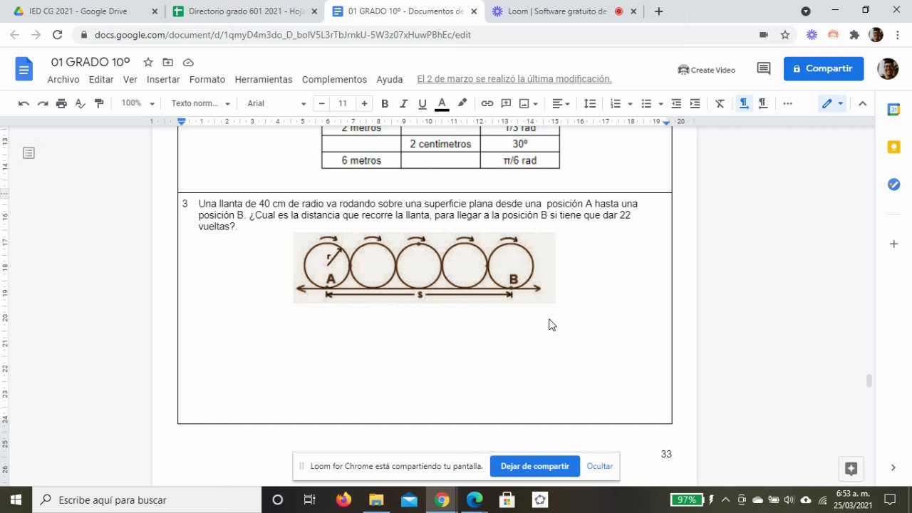Click the Ocultar link
Viewport: 912px width, 513px height.
[600, 466]
